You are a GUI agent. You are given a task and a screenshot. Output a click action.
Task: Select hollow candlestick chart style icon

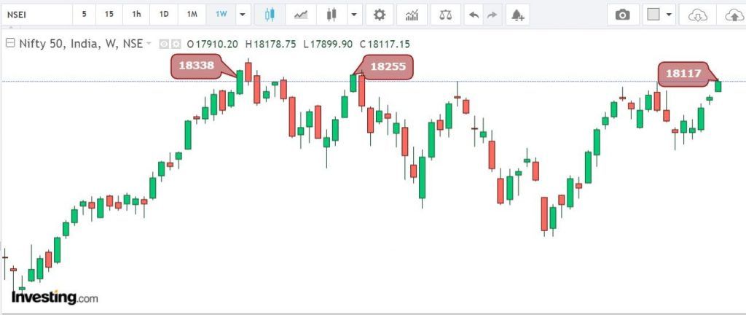[x=270, y=15]
